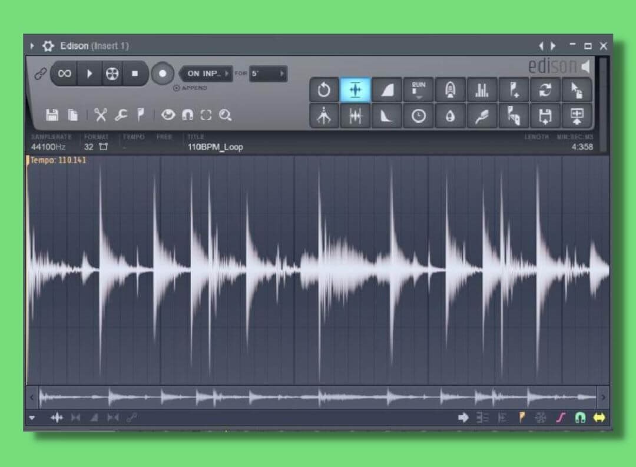636x467 pixels.
Task: Toggle the green magnet snap icon
Action: tap(581, 418)
